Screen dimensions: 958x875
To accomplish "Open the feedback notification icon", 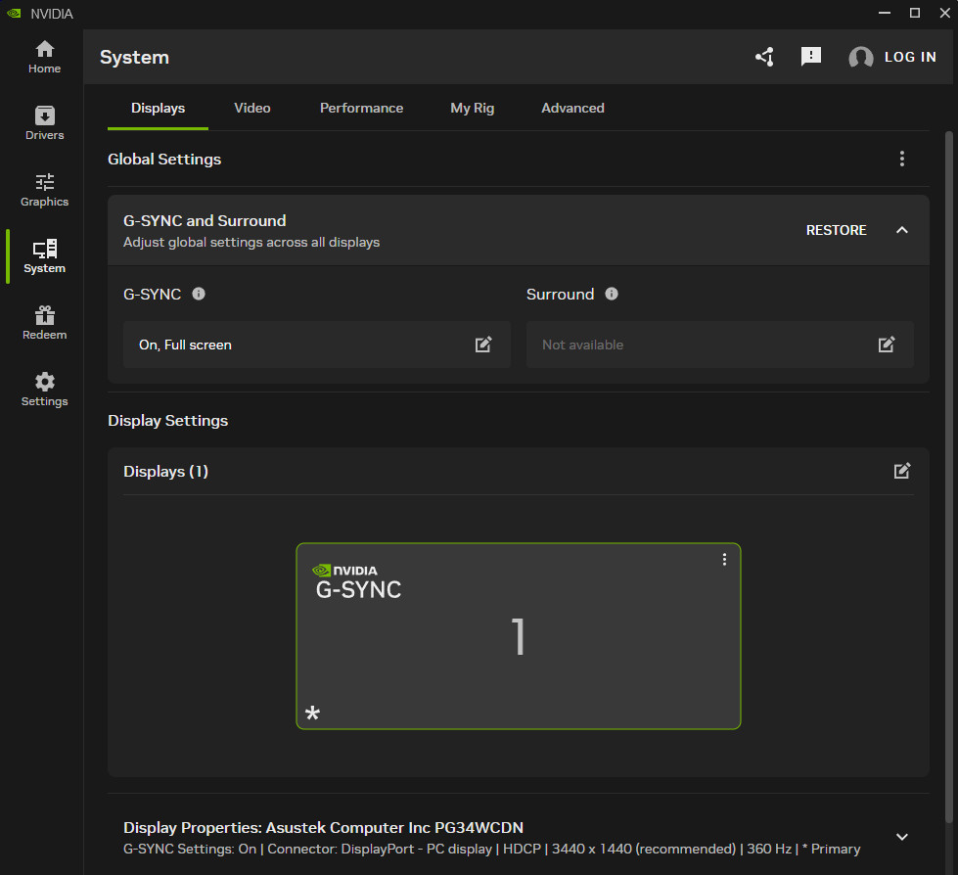I will [x=811, y=57].
